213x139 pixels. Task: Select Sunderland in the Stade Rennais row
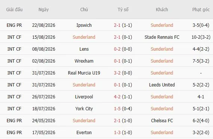click(84, 37)
